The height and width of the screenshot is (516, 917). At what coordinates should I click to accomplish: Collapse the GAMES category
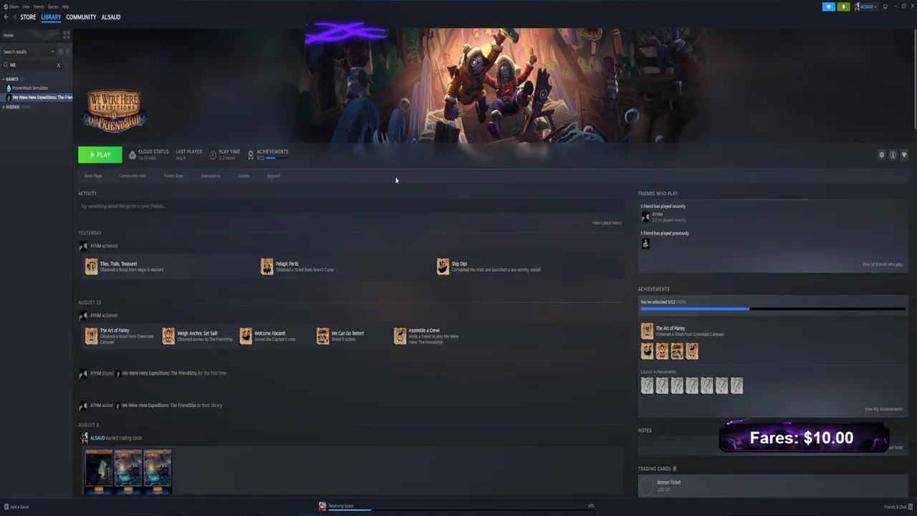click(x=11, y=79)
